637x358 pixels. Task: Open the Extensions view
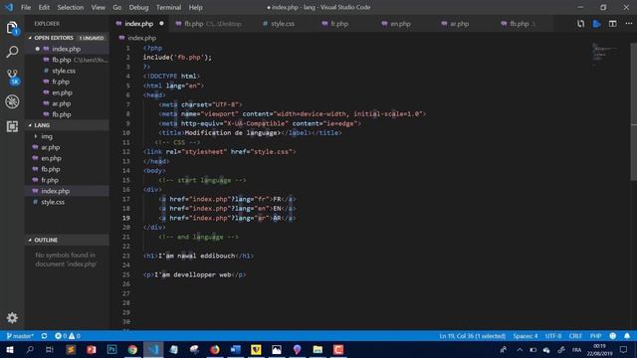tap(12, 126)
